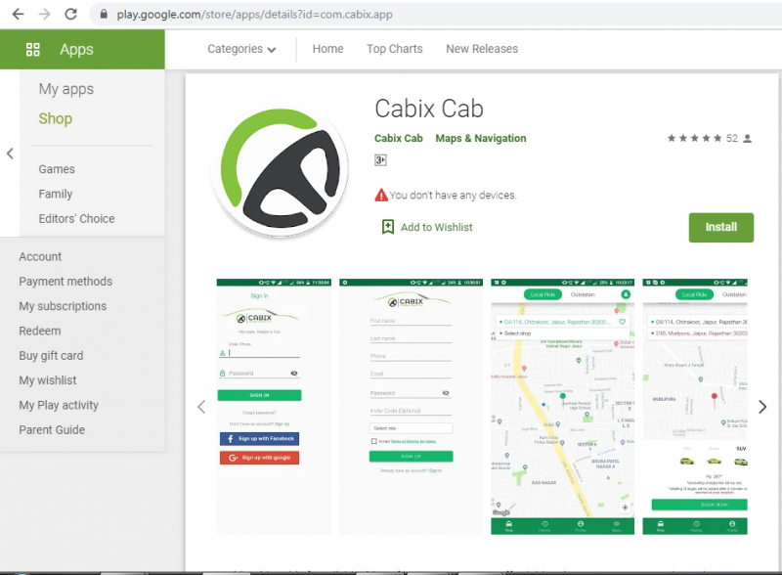Click the Install button

pos(721,228)
